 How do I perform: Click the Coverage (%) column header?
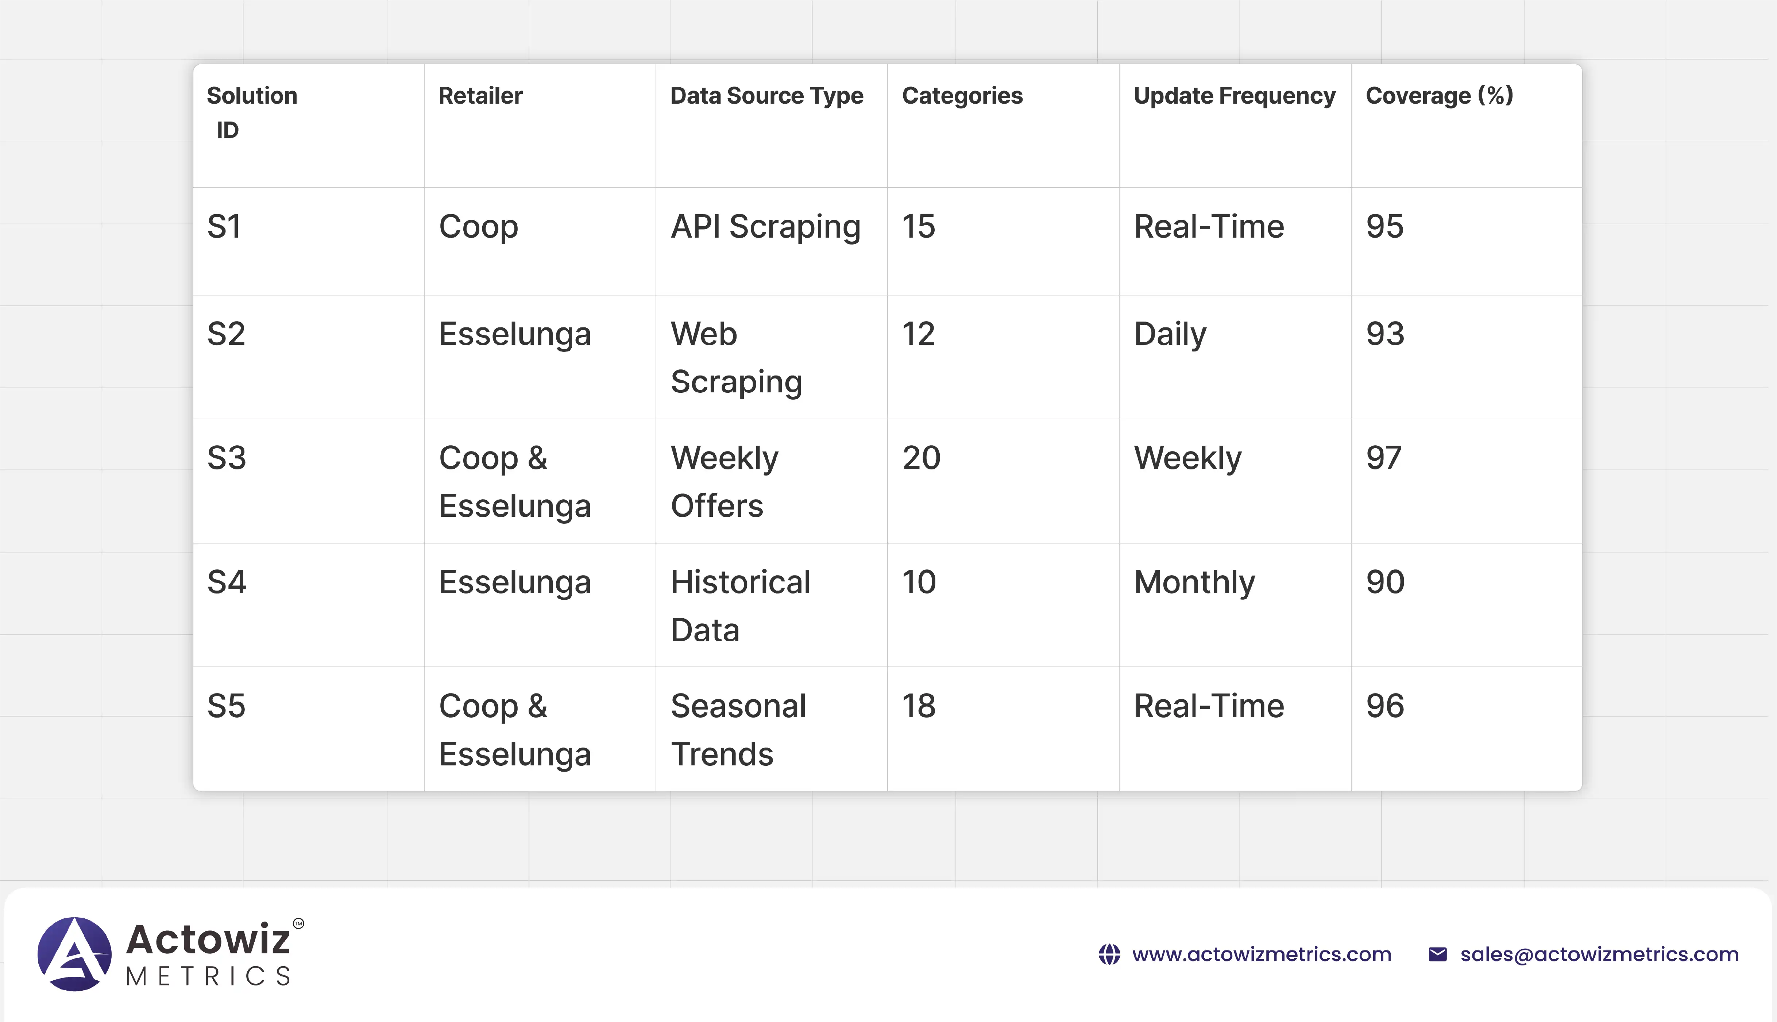pos(1439,96)
